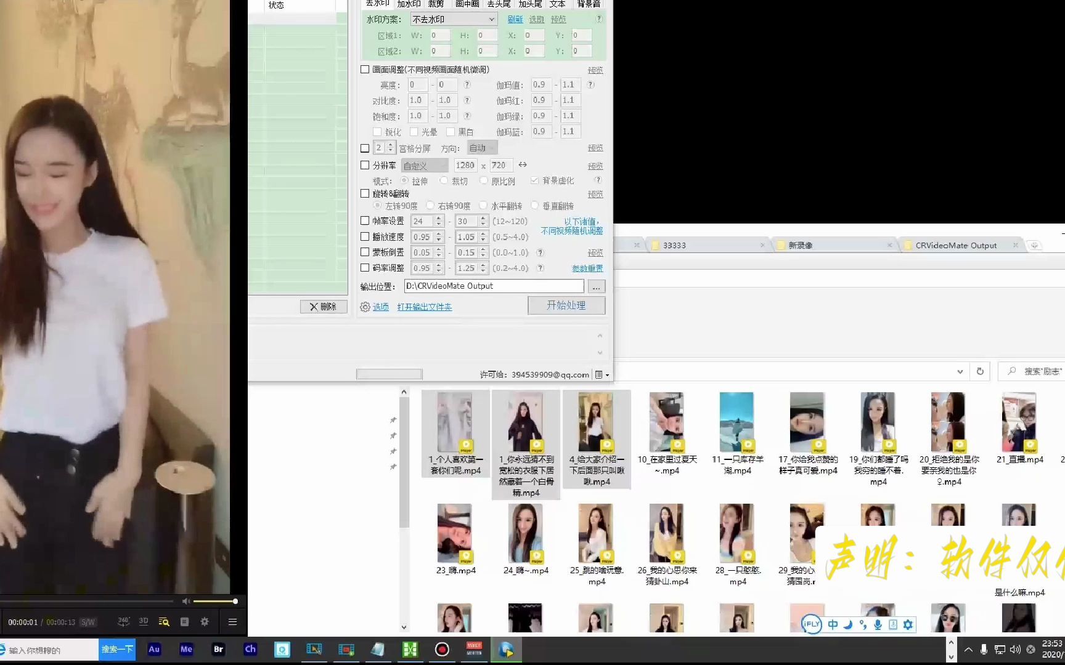The image size is (1065, 665).
Task: Step the playback speed 1.05 spinner
Action: [483, 237]
